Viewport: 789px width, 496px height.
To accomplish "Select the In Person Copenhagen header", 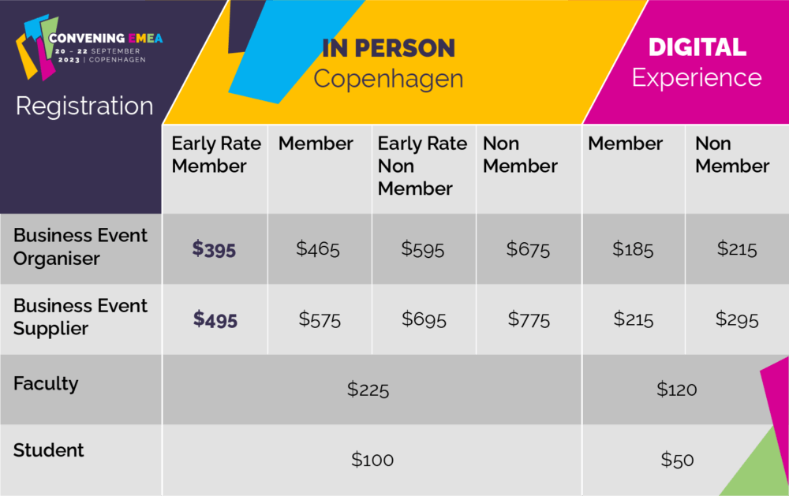I will click(388, 63).
